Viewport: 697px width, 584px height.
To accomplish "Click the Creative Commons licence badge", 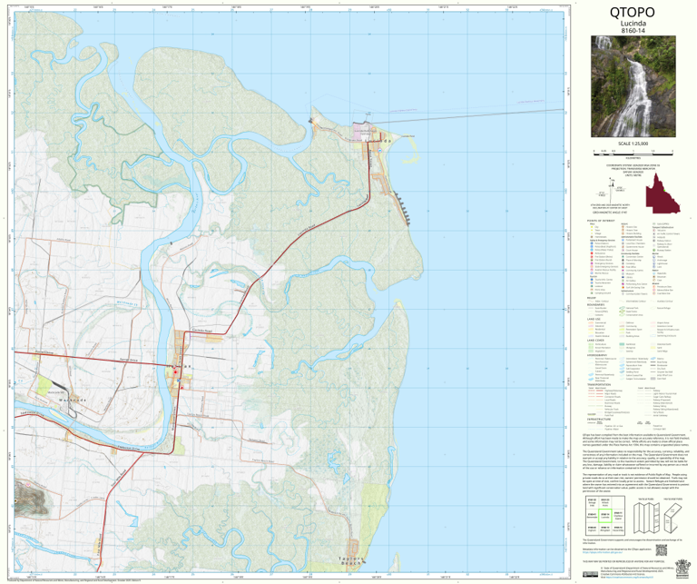I will click(x=590, y=574).
